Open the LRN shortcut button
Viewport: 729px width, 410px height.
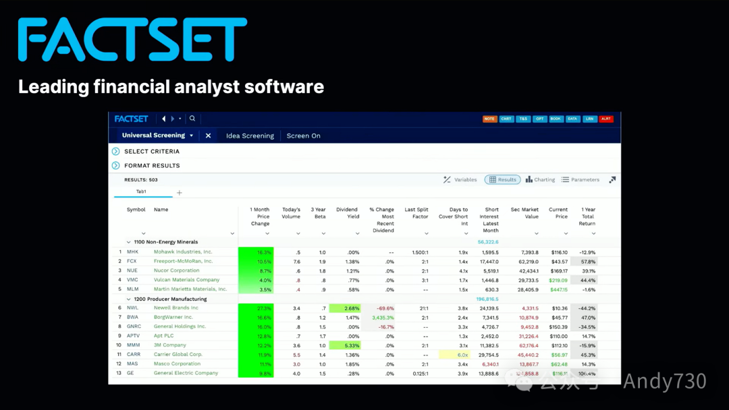pos(589,119)
